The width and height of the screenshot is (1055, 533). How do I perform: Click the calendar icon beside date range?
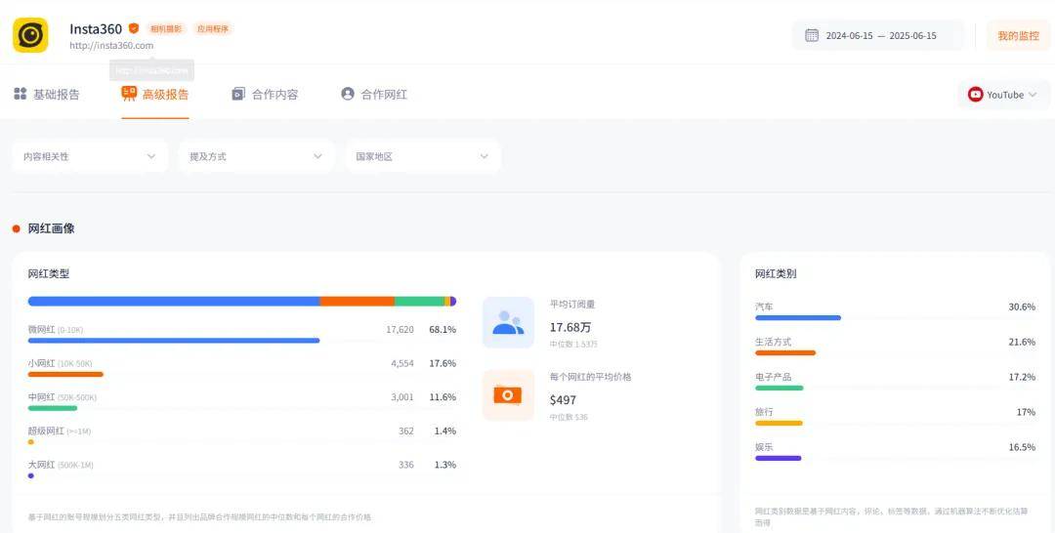tap(812, 35)
